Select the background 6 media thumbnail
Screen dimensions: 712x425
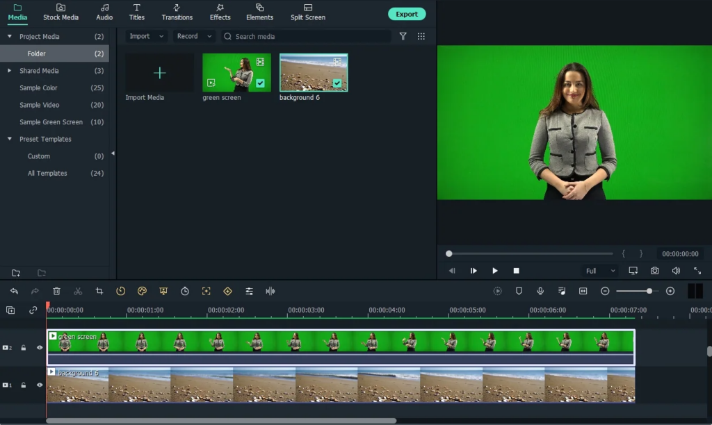tap(313, 72)
